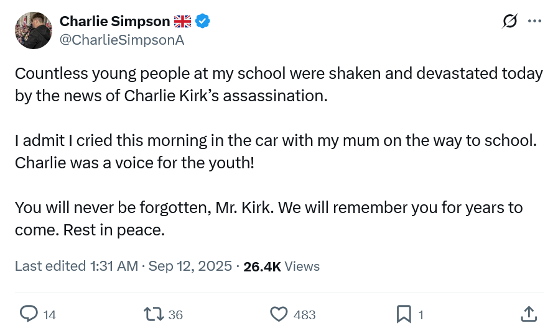Click the UK flag emoji
Screen dimensions: 558x336
[x=182, y=22]
